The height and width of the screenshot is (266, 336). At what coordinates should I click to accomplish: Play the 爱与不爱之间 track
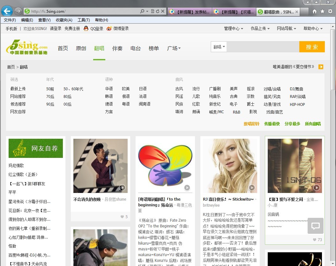click(317, 188)
